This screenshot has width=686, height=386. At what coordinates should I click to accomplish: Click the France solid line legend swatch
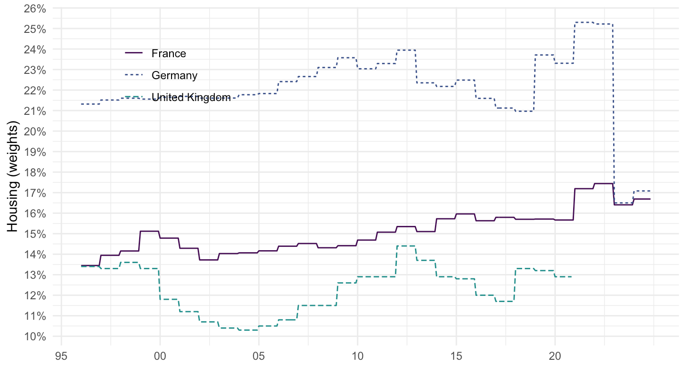133,53
